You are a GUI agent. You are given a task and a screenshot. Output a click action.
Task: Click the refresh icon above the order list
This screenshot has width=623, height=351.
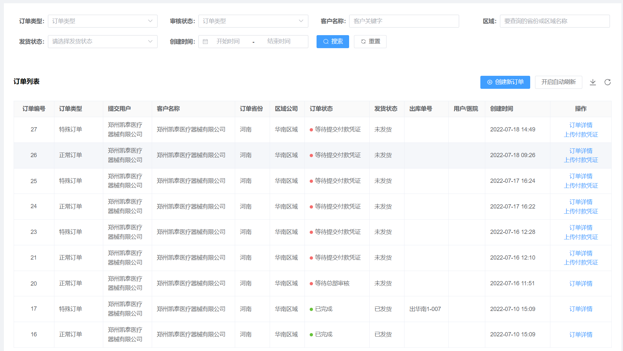tap(607, 82)
